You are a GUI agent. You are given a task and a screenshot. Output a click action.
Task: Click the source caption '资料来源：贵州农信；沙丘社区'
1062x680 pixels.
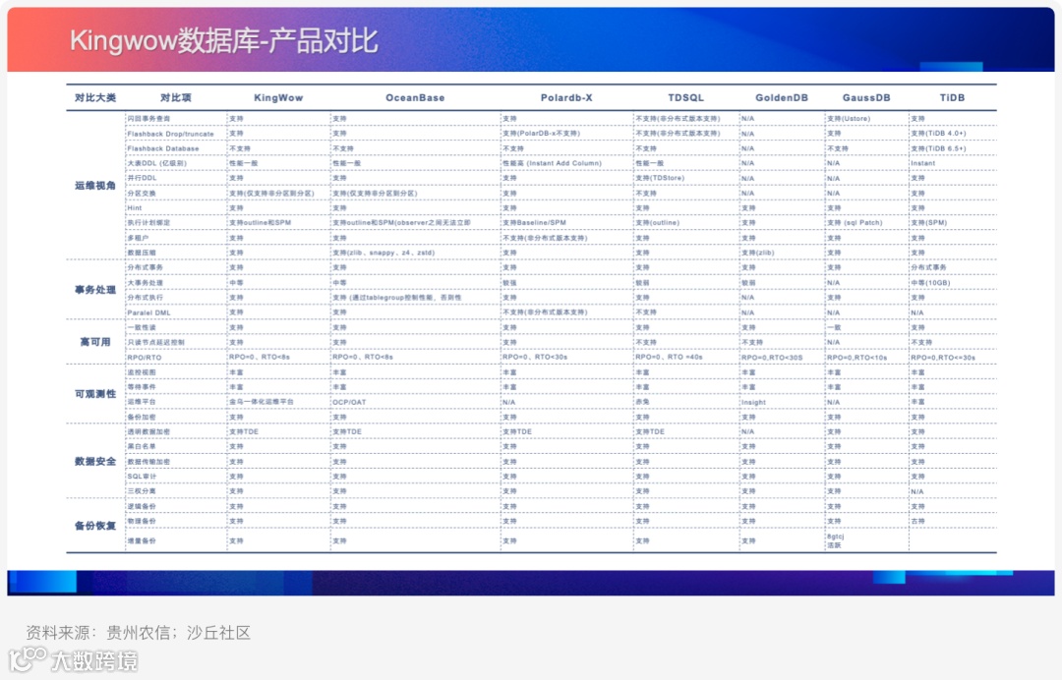139,633
